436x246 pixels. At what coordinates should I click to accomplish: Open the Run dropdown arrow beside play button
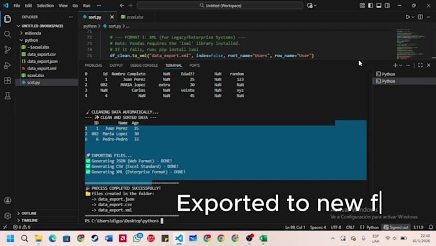pos(413,17)
